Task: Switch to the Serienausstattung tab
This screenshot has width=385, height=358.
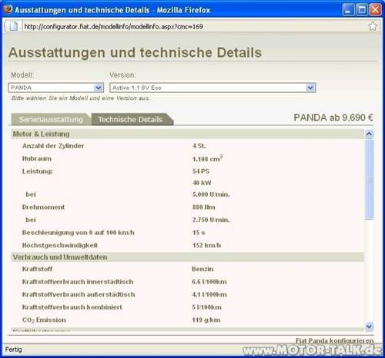Action: [51, 119]
